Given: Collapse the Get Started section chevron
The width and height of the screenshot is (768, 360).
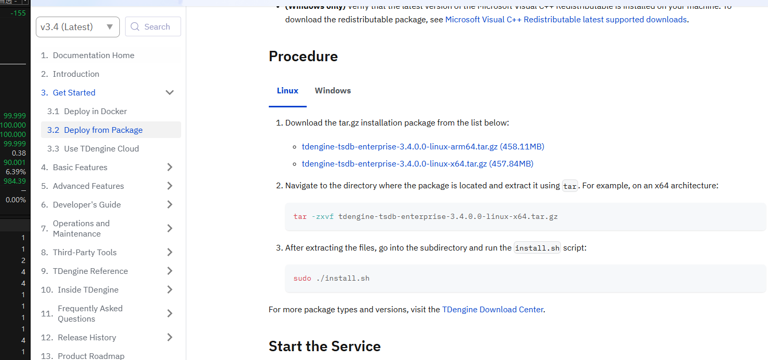Looking at the screenshot, I should 169,93.
